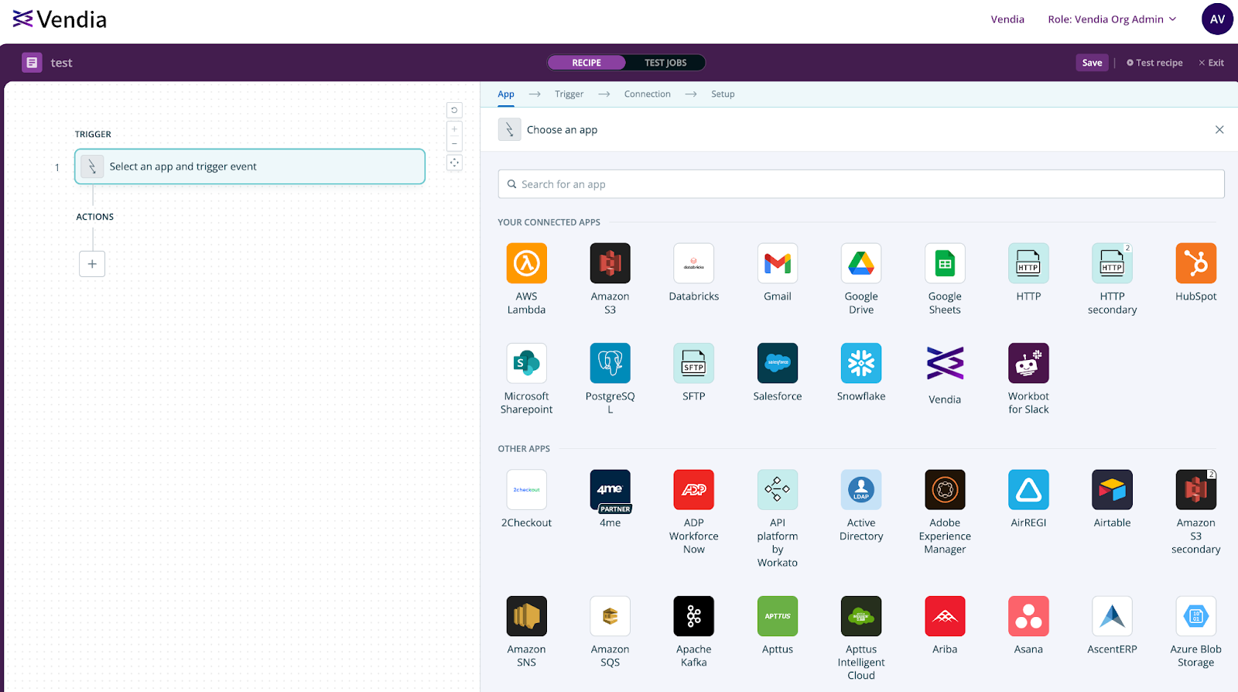The height and width of the screenshot is (692, 1238).
Task: Pick the SFTP app
Action: click(693, 363)
